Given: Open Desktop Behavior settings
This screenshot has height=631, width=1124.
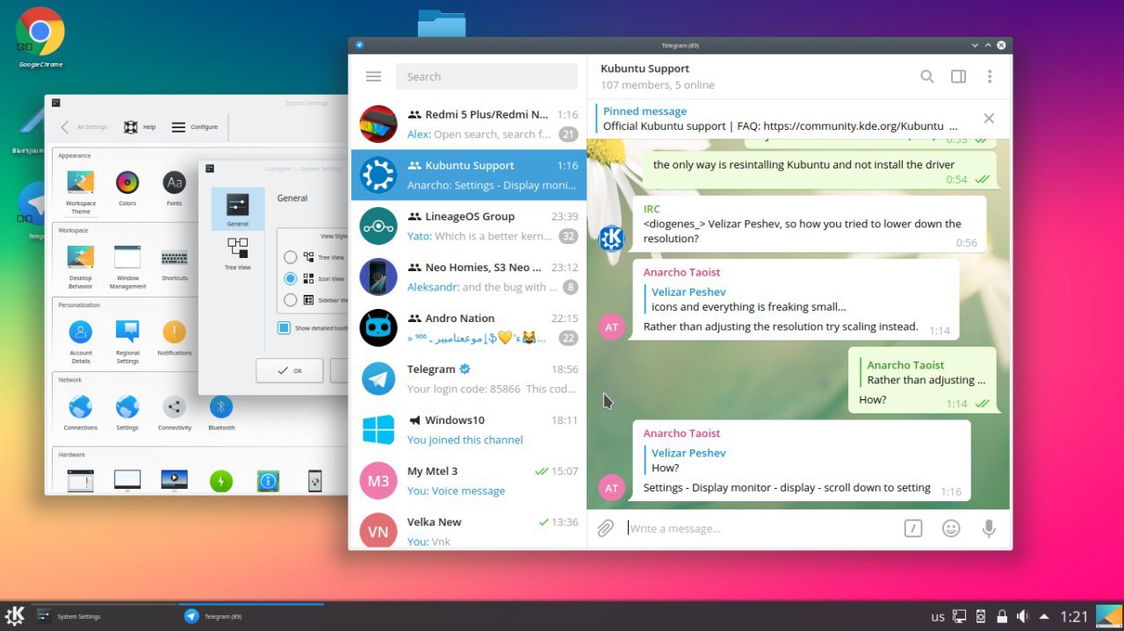Looking at the screenshot, I should [81, 265].
